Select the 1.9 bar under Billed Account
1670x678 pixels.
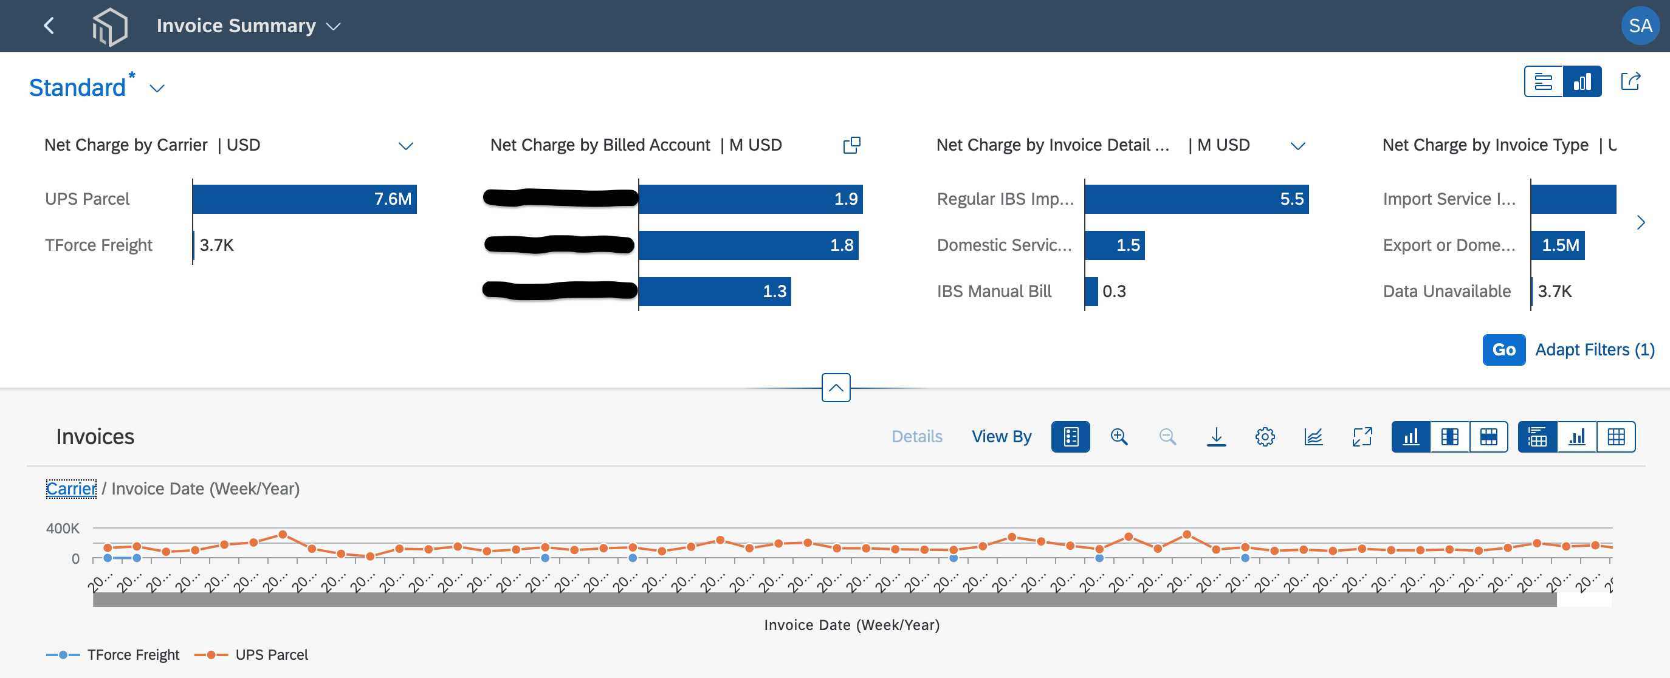pyautogui.click(x=751, y=199)
